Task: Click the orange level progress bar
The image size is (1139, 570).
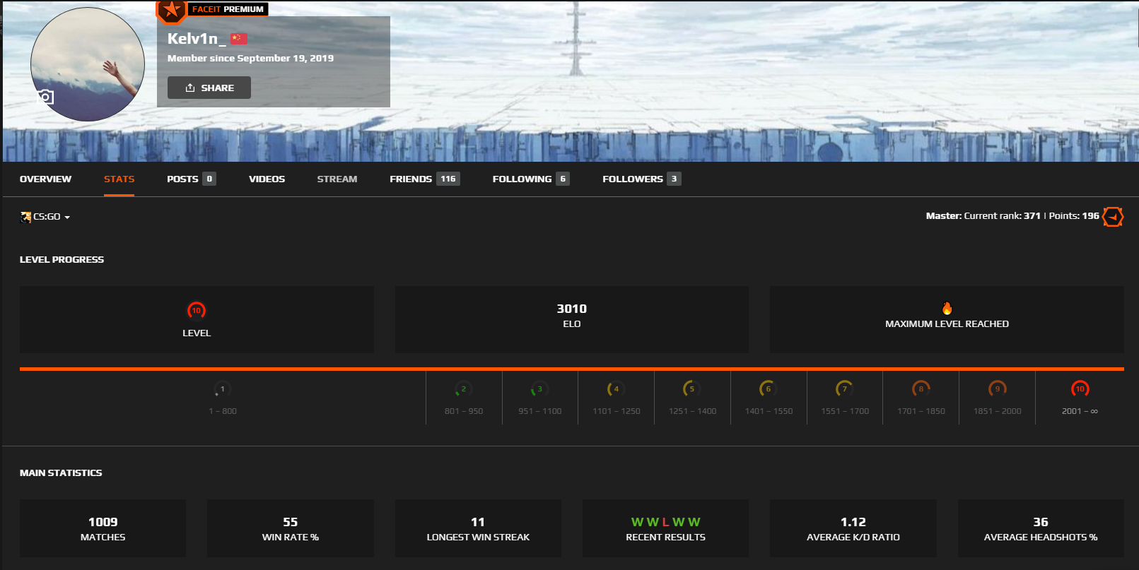Action: 572,369
